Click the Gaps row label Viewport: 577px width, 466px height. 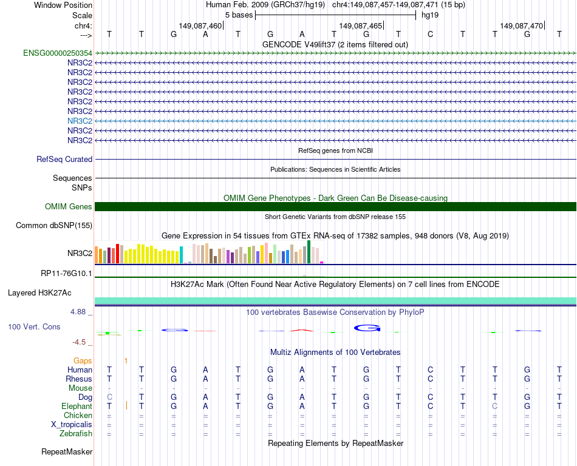(83, 361)
